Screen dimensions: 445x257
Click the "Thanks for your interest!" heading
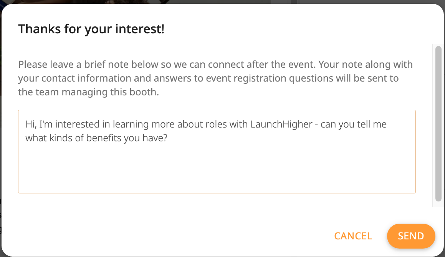(x=91, y=29)
